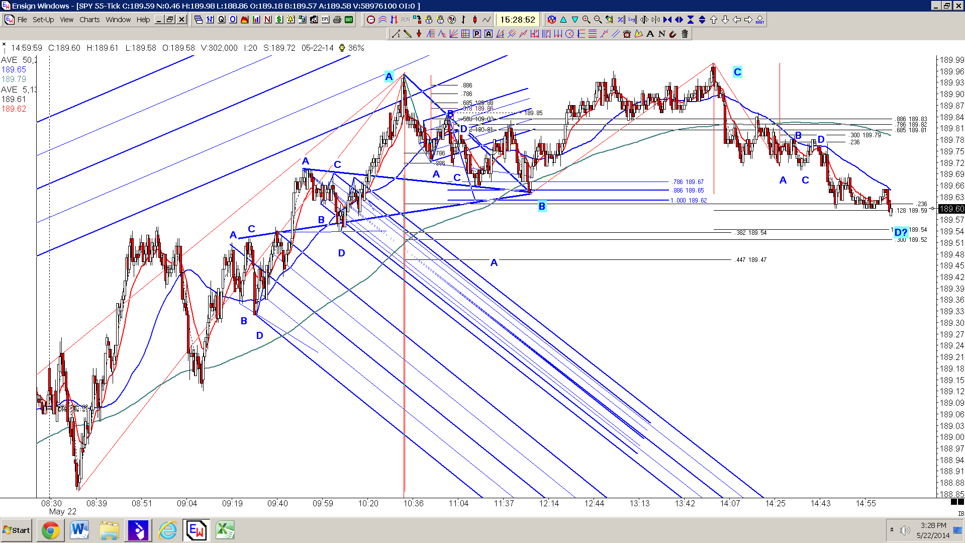
Task: Select the pencil draw tool
Action: click(x=408, y=34)
